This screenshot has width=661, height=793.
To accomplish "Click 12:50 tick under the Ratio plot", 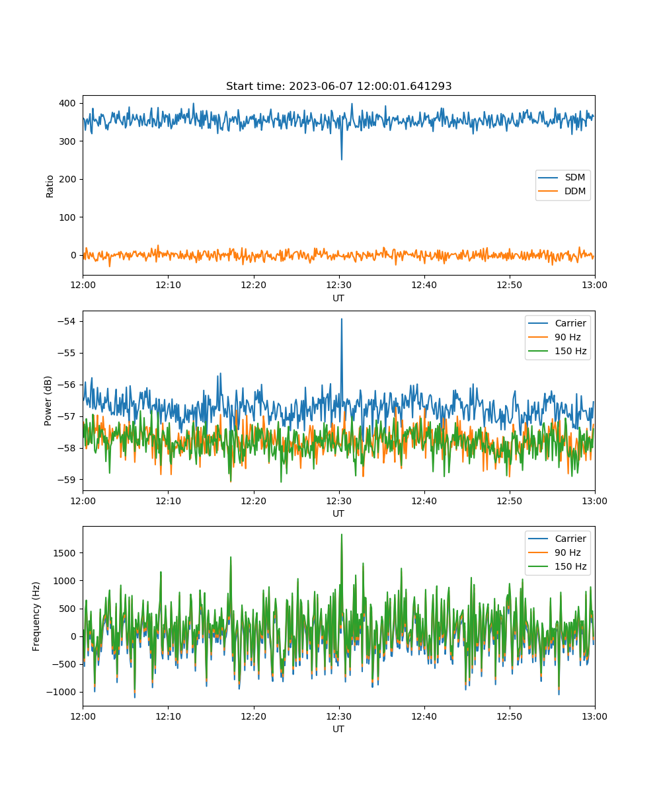I will [509, 285].
